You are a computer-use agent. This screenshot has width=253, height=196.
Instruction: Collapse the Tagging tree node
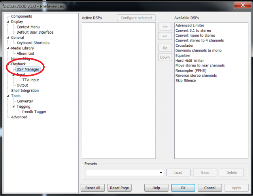pyautogui.click(x=13, y=107)
